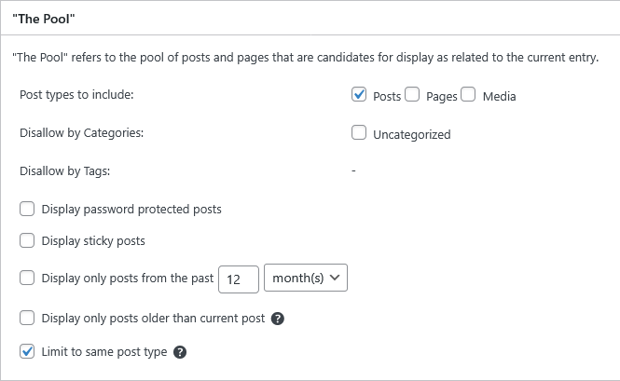Collapse the "The Pool" panel header
Screen dimensions: 620x381
pos(310,19)
